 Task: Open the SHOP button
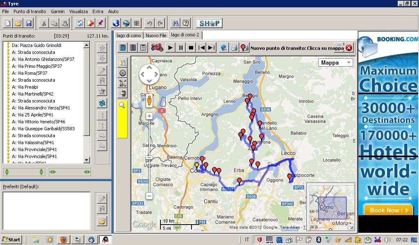pyautogui.click(x=209, y=23)
